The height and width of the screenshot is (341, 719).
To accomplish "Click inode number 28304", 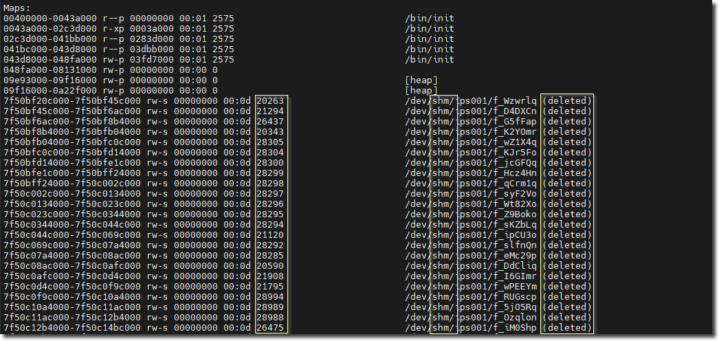I will pyautogui.click(x=270, y=153).
